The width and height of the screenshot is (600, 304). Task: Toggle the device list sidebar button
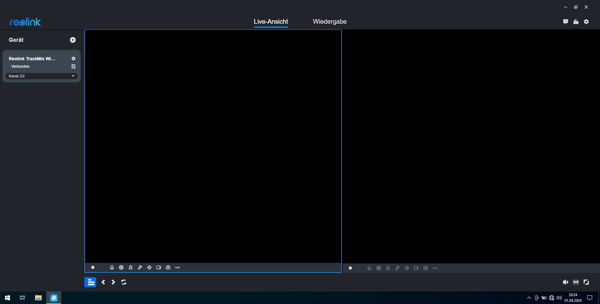(90, 282)
